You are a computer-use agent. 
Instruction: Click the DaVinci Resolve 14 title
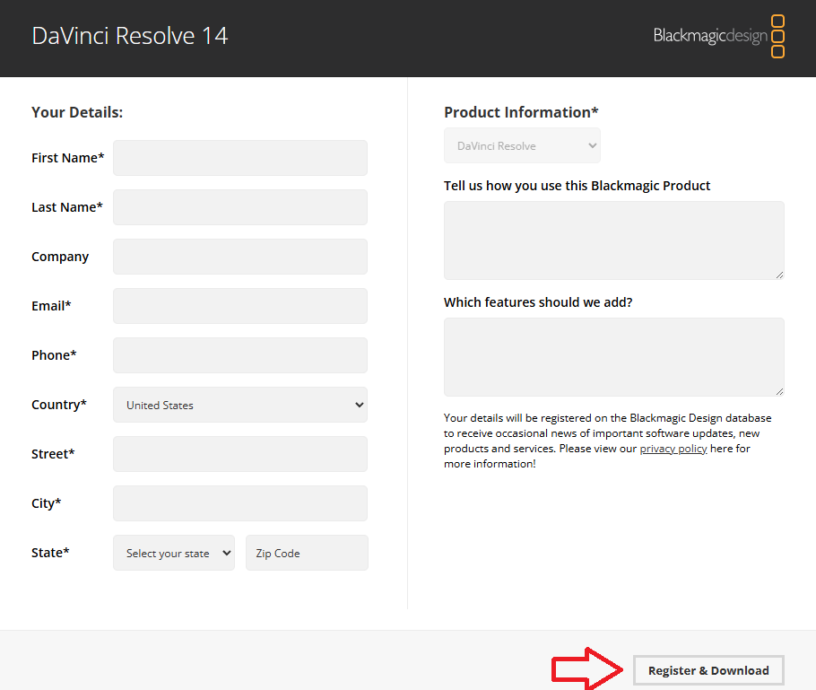130,35
